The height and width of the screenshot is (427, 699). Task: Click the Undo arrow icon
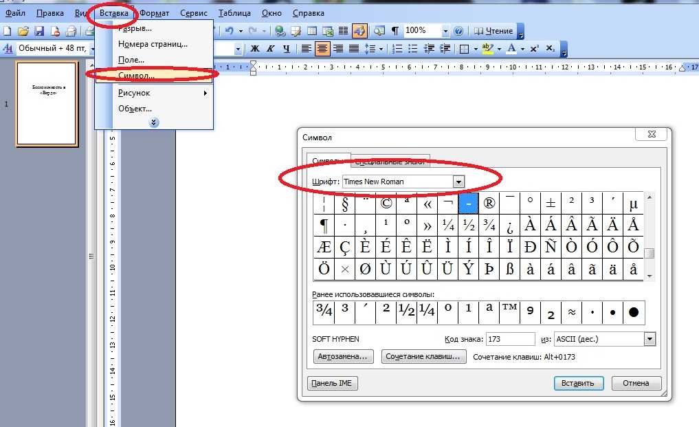coord(229,31)
